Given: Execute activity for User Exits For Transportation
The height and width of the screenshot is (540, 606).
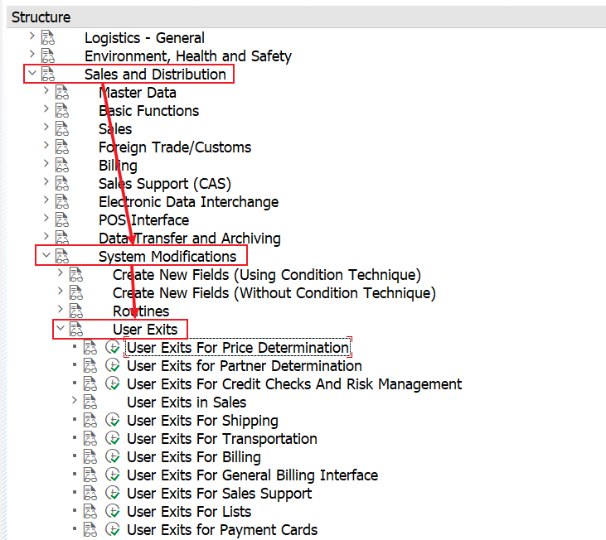Looking at the screenshot, I should (x=113, y=438).
